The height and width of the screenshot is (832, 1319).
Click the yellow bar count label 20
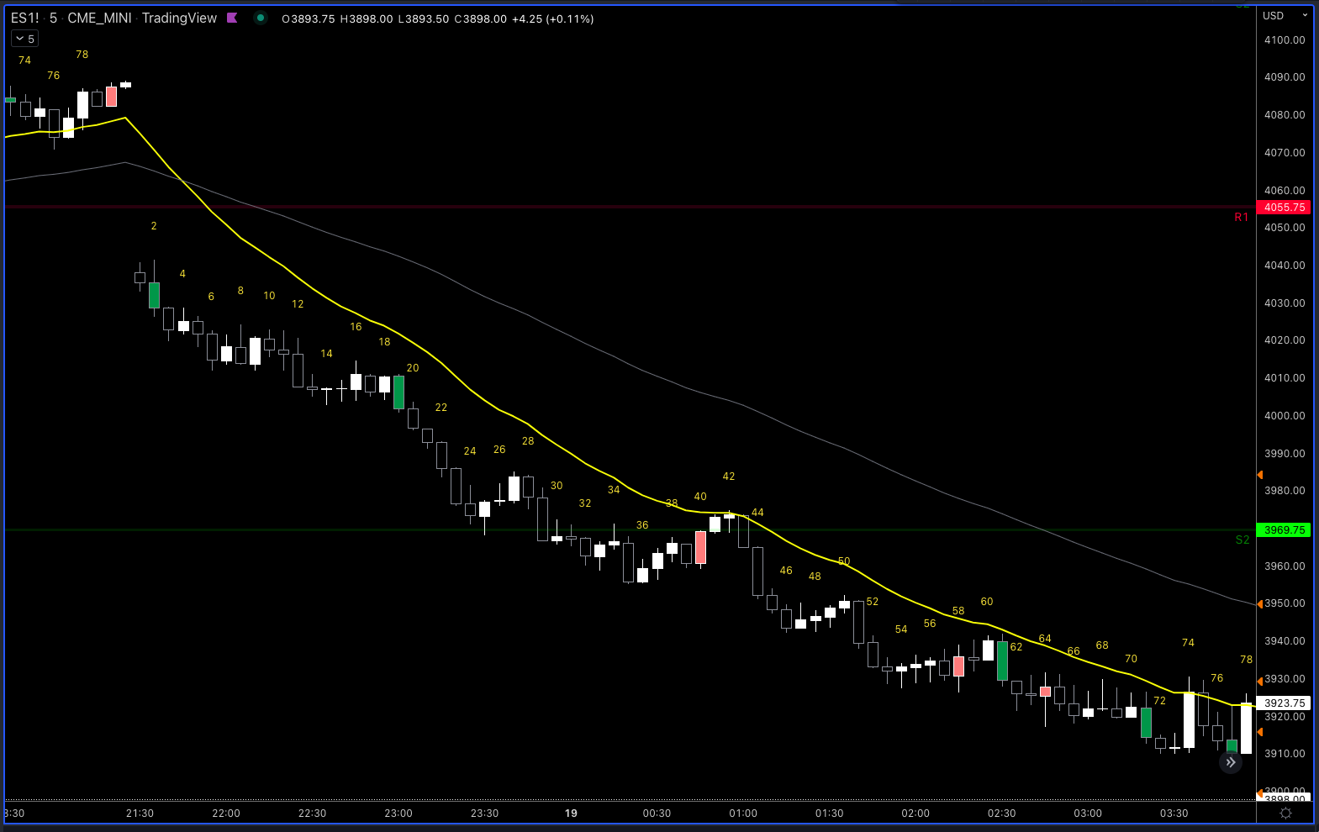coord(413,368)
